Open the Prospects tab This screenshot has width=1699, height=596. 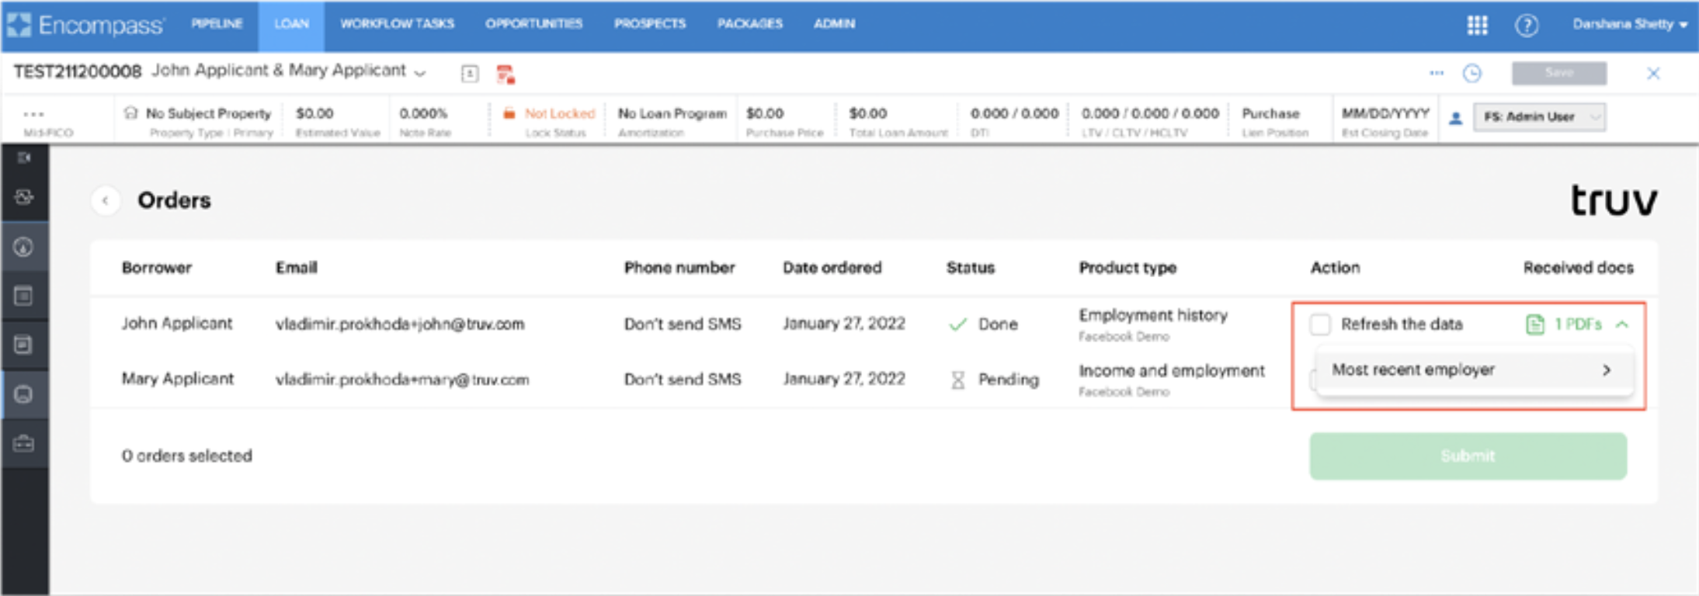[649, 24]
